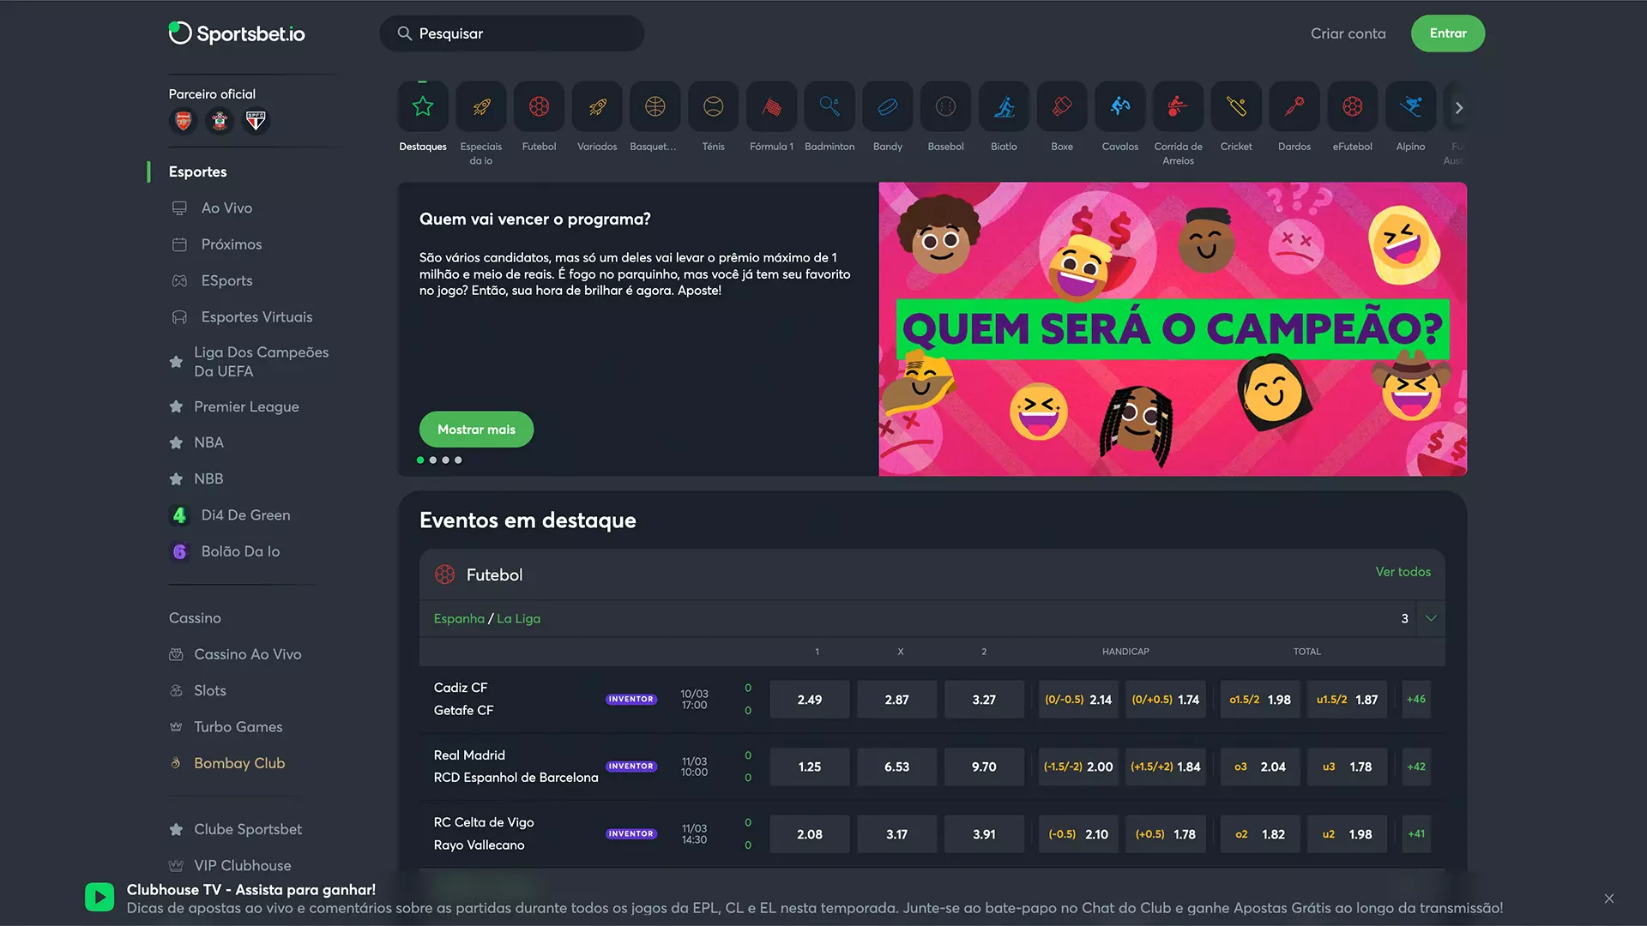The height and width of the screenshot is (926, 1647).
Task: Expand Di4 De Green sidebar item
Action: point(245,514)
